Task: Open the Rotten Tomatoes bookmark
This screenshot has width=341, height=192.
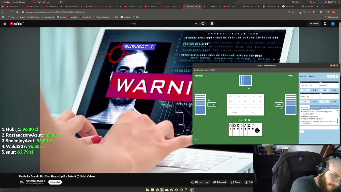Action: (x=101, y=17)
